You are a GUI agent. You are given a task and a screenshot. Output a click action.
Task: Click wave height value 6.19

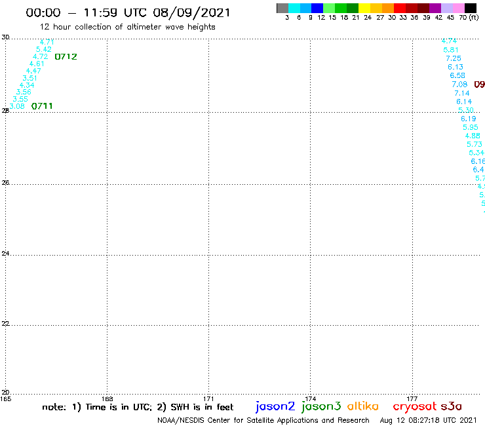[x=469, y=119]
